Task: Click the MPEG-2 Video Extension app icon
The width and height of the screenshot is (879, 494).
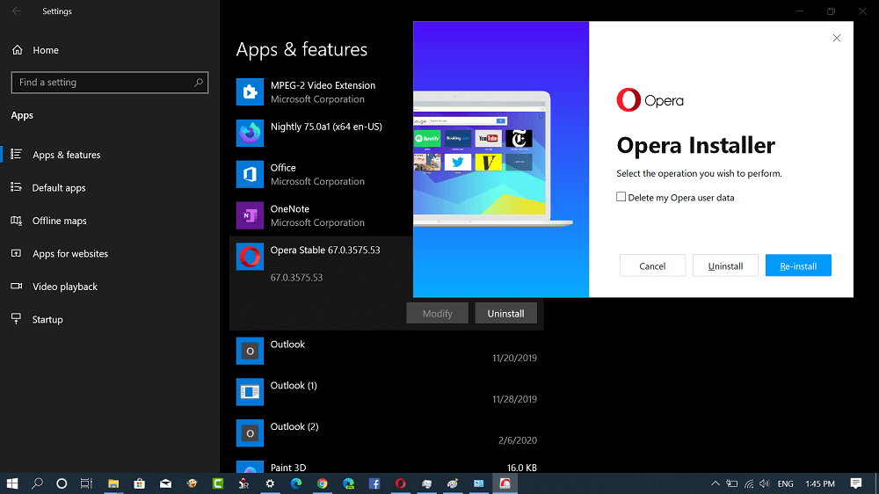Action: pyautogui.click(x=250, y=92)
